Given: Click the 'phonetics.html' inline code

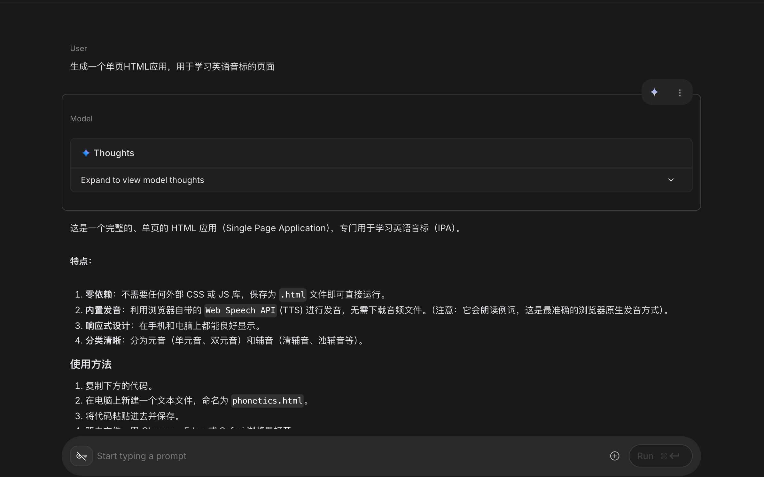Looking at the screenshot, I should [267, 401].
